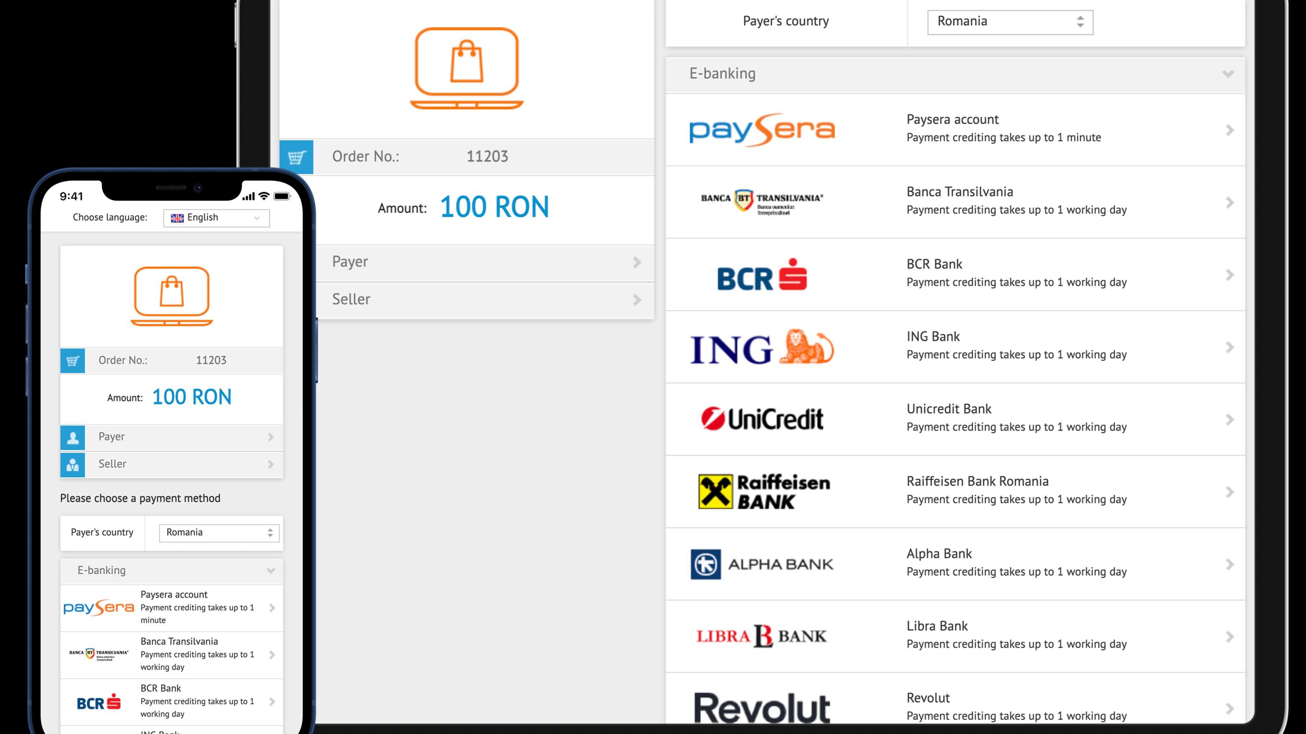Click the phone's cellular signal bars

coord(249,196)
